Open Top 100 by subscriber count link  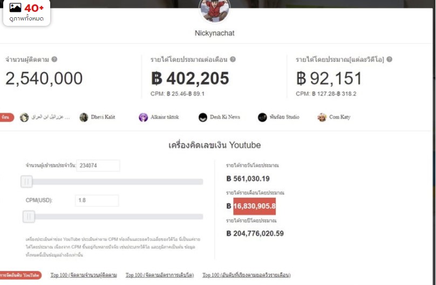pyautogui.click(x=84, y=275)
